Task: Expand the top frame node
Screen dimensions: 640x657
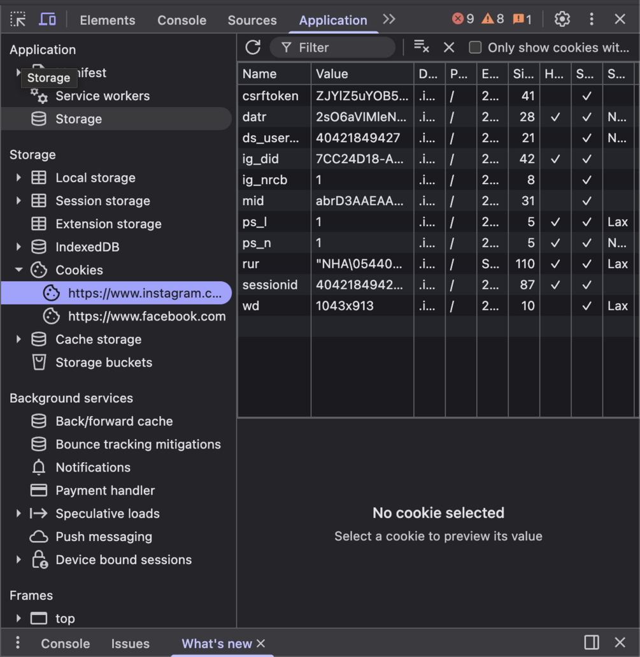Action: pos(18,619)
